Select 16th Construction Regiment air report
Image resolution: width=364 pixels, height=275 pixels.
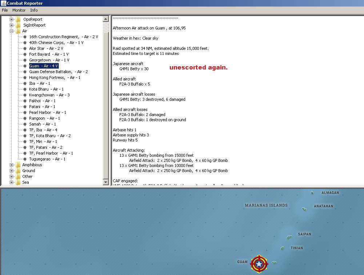click(64, 37)
